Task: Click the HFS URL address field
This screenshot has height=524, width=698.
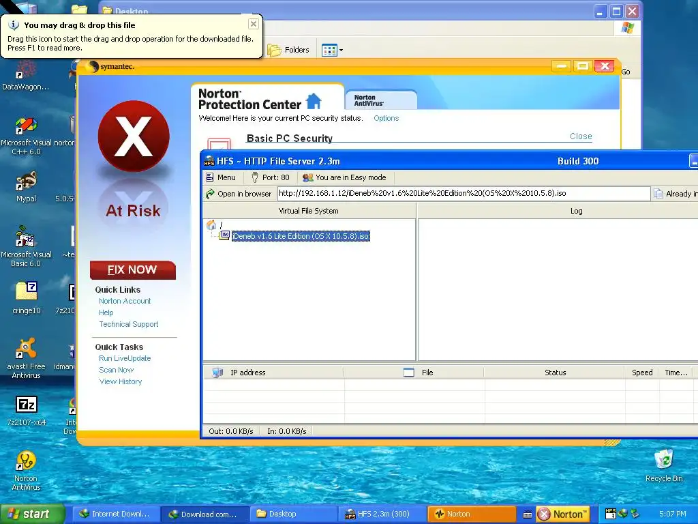Action: pyautogui.click(x=464, y=193)
